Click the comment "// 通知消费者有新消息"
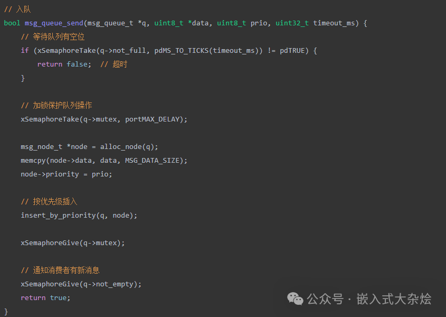The height and width of the screenshot is (317, 446). [x=60, y=271]
